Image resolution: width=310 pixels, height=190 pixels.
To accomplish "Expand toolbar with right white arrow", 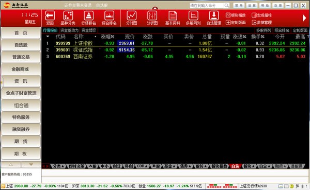I will [x=304, y=18].
